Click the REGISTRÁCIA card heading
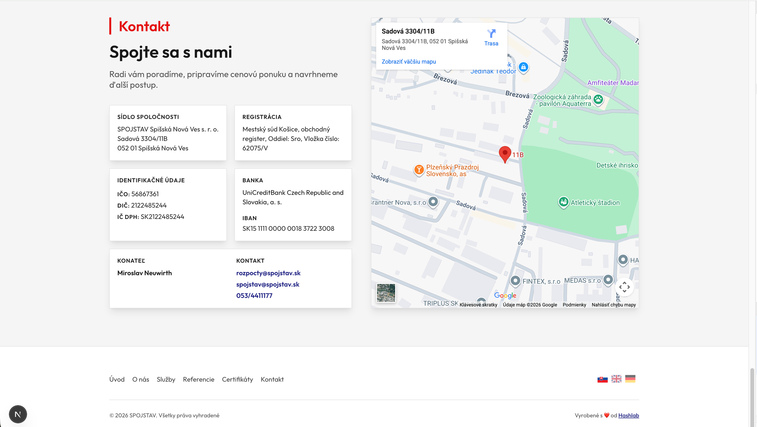The image size is (757, 427). click(x=262, y=117)
